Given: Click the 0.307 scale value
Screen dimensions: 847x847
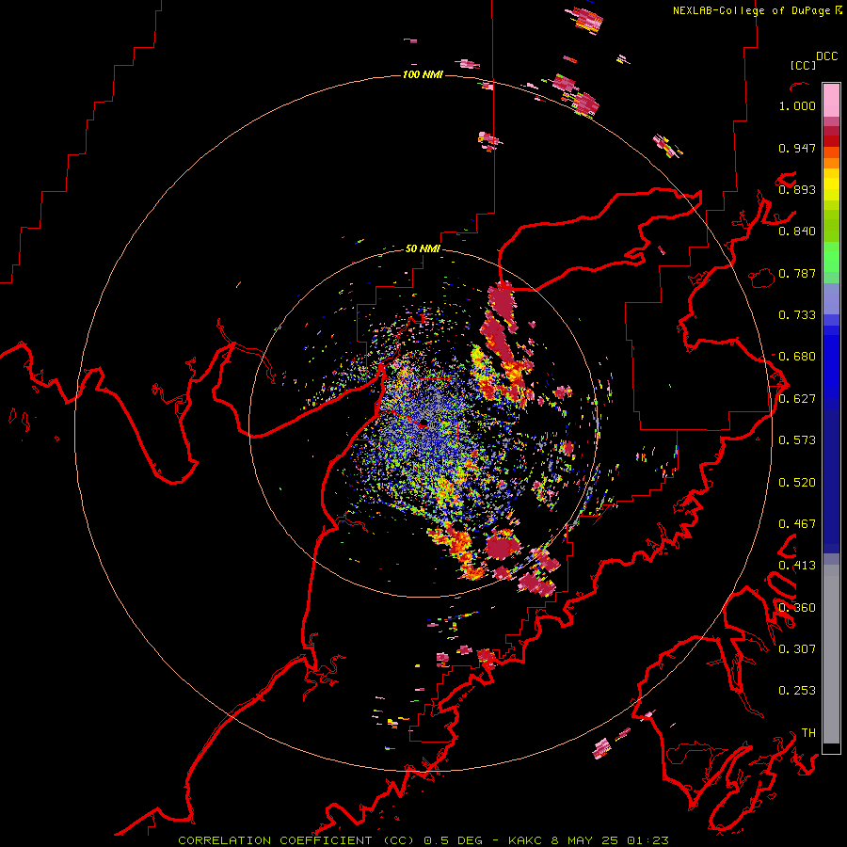Looking at the screenshot, I should point(797,649).
